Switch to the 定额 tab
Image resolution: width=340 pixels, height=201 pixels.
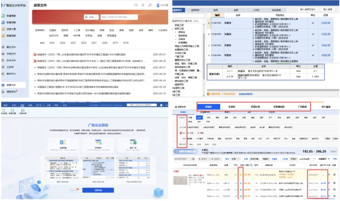tap(236, 10)
